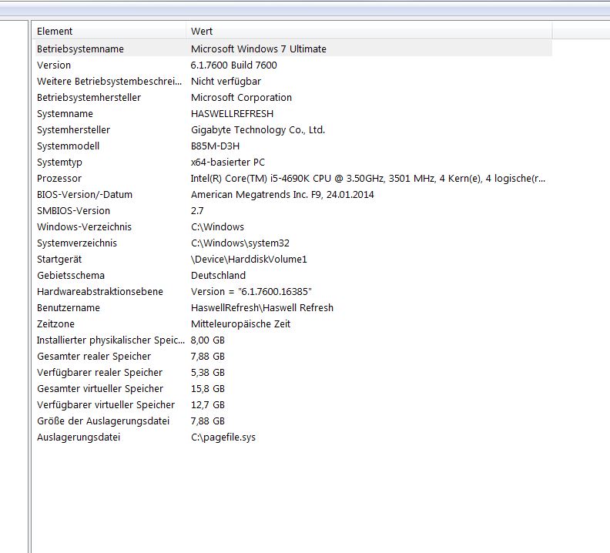Click the Nicht verfügbar value
Screen dimensions: 610x553
[x=226, y=82]
